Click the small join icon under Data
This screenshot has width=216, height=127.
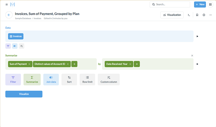[15, 46]
